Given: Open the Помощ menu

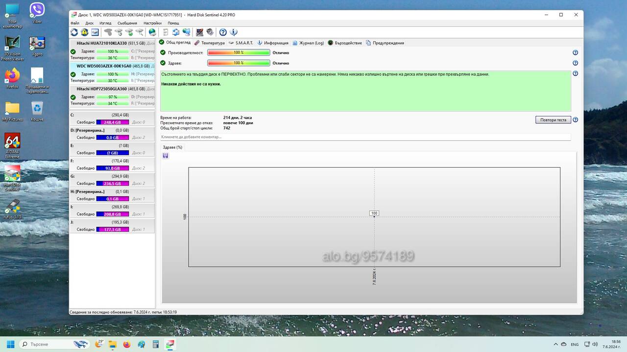Looking at the screenshot, I should [x=173, y=23].
